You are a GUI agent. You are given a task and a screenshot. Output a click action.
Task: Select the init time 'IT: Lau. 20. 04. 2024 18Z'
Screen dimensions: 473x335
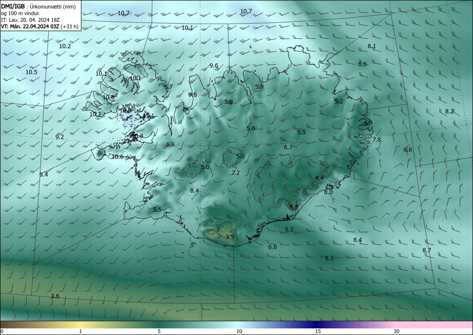tap(30, 20)
